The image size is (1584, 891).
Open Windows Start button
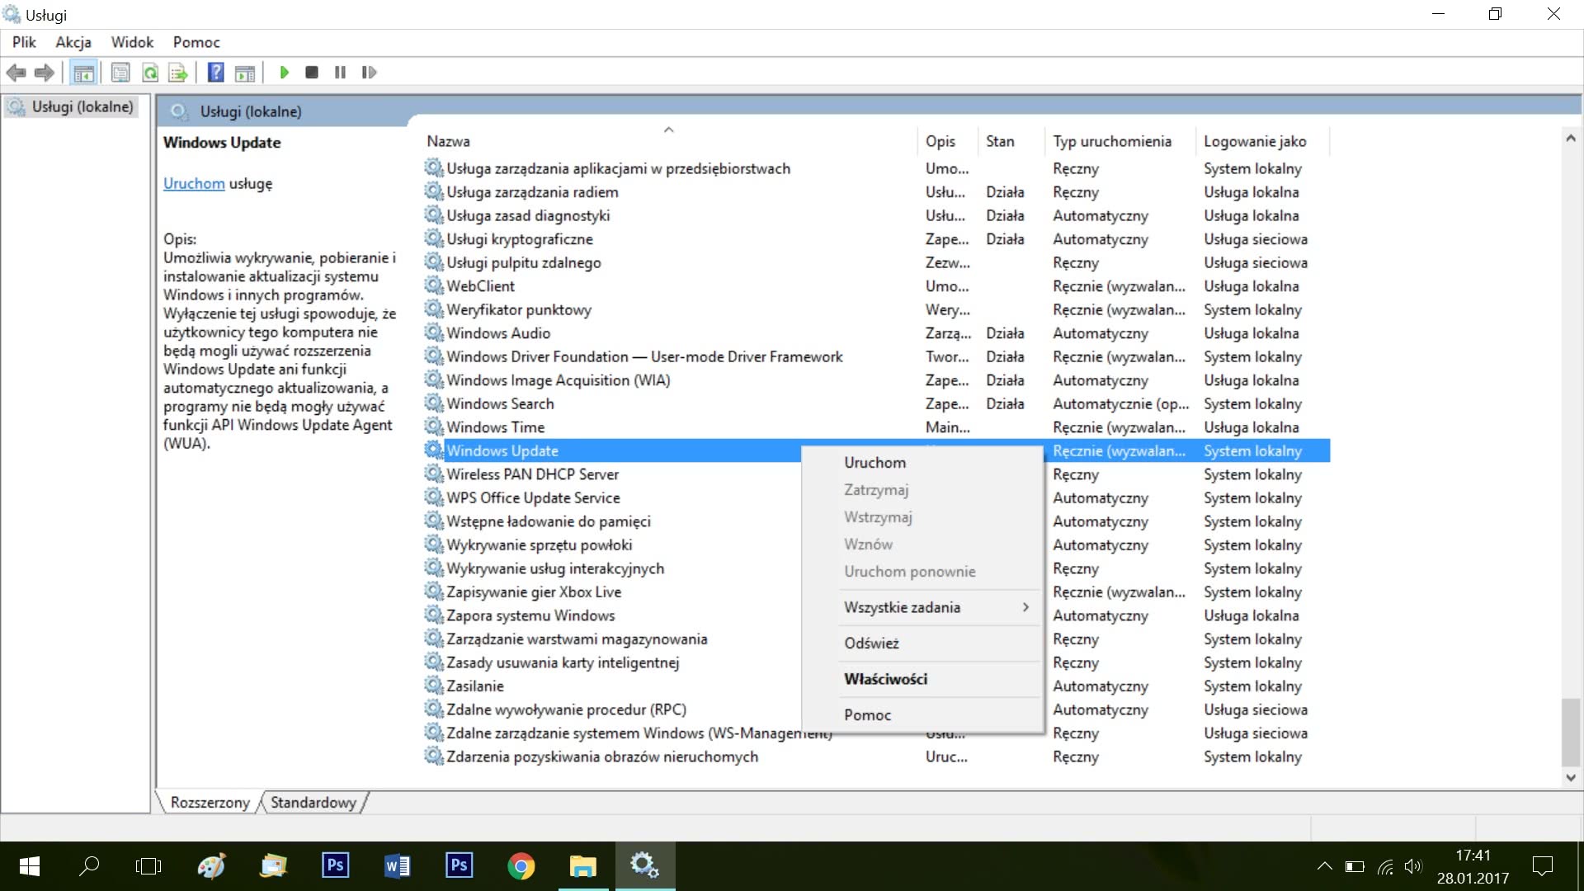click(30, 866)
